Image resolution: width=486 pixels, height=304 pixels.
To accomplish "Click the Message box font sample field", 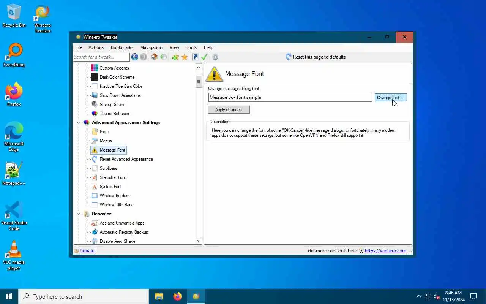I will pyautogui.click(x=290, y=97).
